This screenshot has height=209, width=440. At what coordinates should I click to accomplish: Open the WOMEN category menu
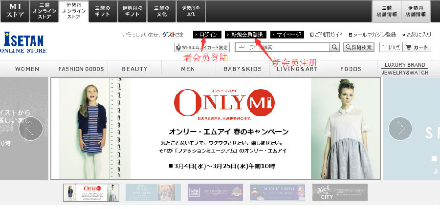[27, 69]
